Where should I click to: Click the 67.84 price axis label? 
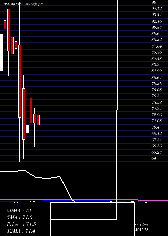pyautogui.click(x=157, y=140)
